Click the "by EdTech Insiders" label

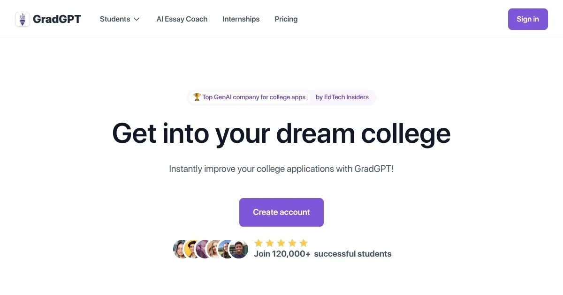coord(342,97)
